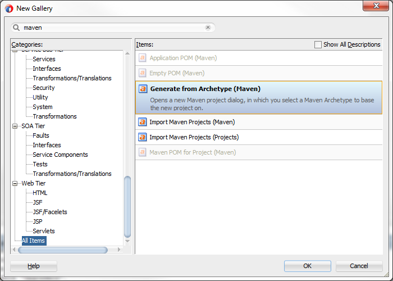Click Import Maven Projects (Maven) icon
Viewport: 393px width, 281px height.
pos(143,122)
